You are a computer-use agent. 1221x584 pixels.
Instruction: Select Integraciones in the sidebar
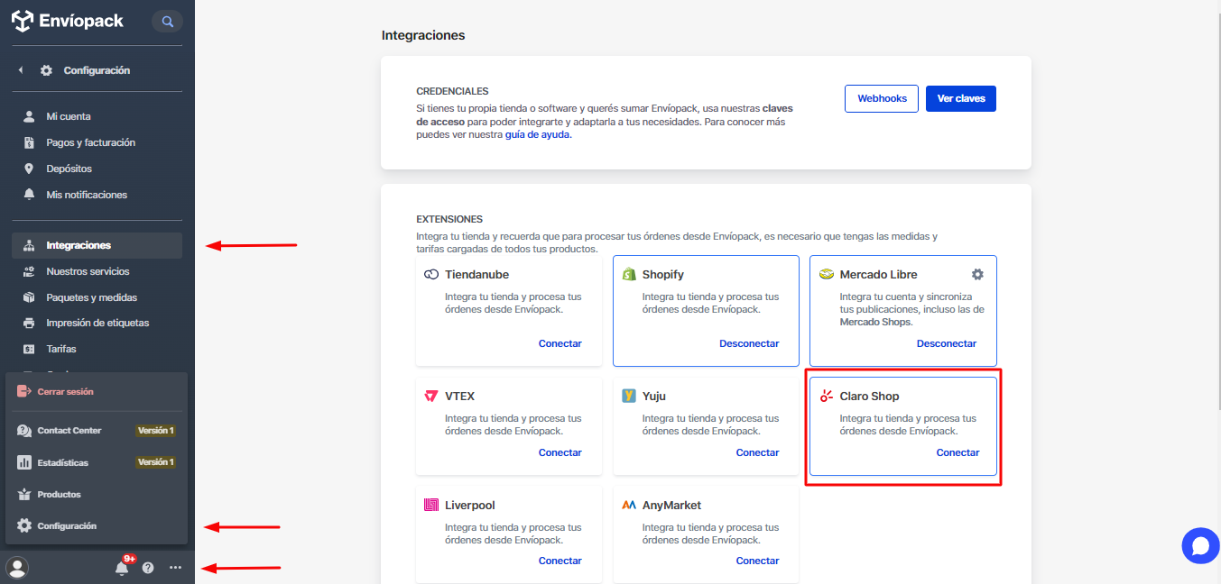coord(97,245)
